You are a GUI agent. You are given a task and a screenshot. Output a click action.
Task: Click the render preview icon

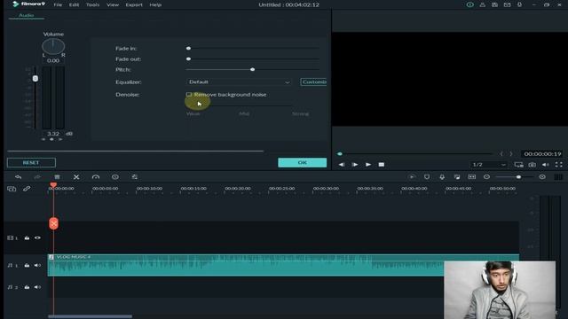[412, 177]
